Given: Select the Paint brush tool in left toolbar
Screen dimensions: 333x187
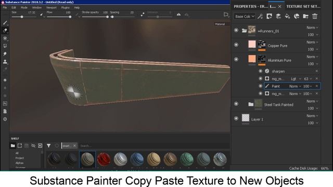Looking at the screenshot, I should pyautogui.click(x=5, y=23).
